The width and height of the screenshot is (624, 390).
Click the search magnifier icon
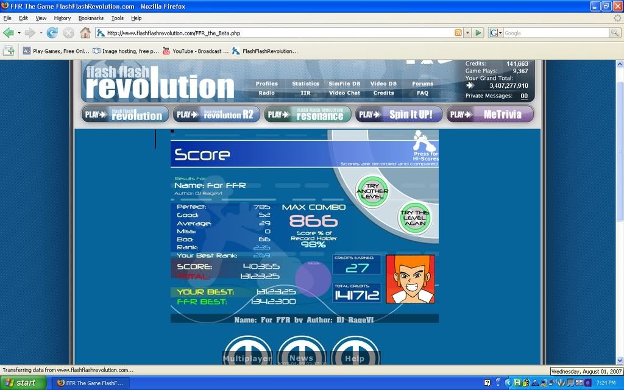pos(615,33)
